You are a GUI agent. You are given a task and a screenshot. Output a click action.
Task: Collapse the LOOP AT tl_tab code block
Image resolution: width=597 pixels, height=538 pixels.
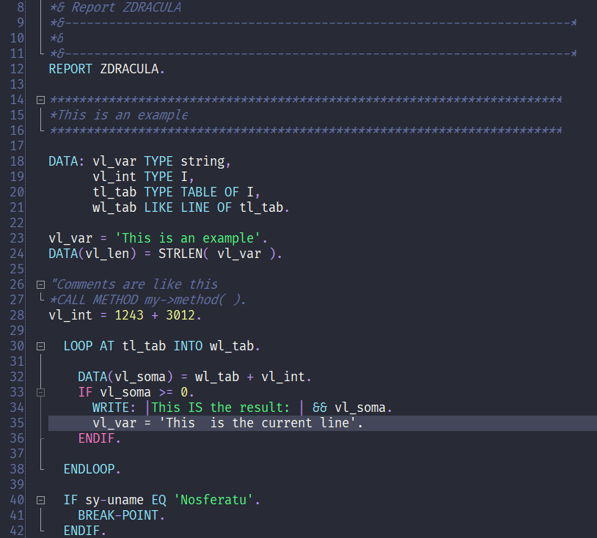click(x=40, y=345)
